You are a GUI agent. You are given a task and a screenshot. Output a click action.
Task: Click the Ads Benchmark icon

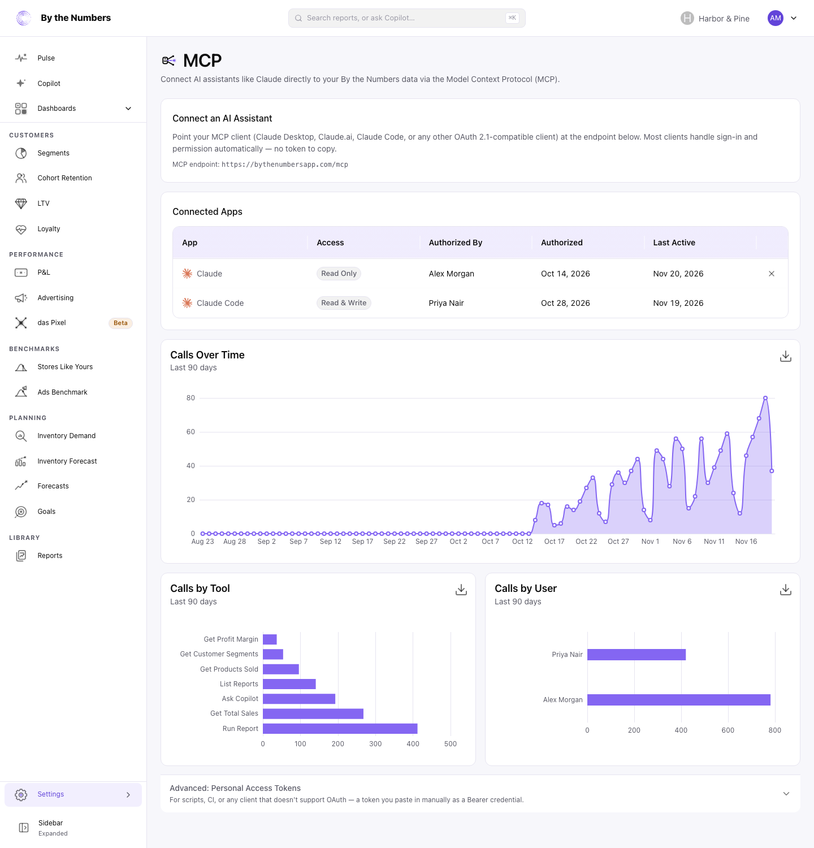click(21, 392)
